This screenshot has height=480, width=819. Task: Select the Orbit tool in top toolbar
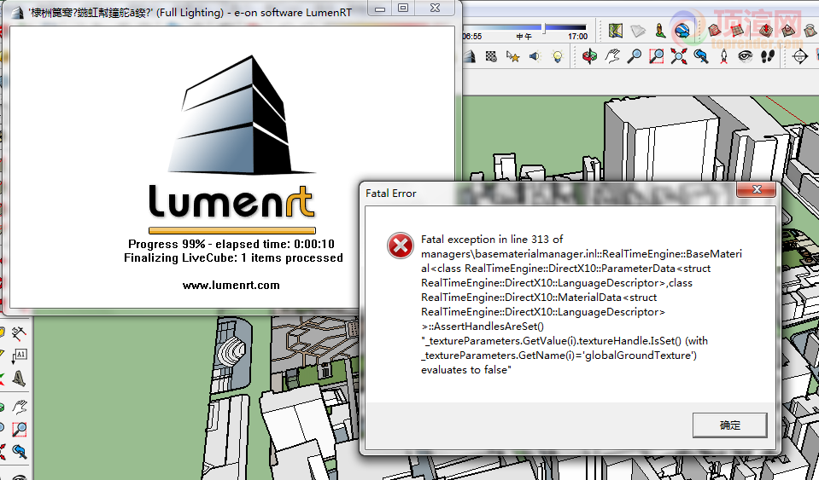tap(590, 55)
